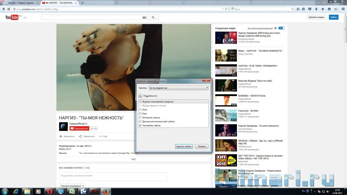347x195 pixels.
Task: Open the YouTube on-screen keyboard icon
Action: (144, 18)
